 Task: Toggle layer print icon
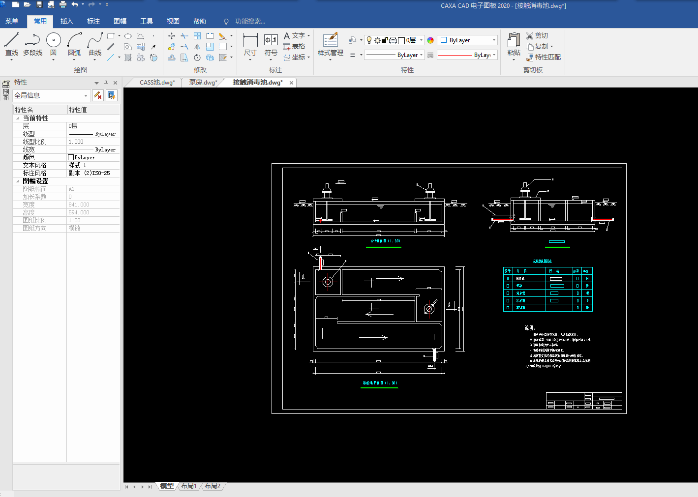pos(393,40)
